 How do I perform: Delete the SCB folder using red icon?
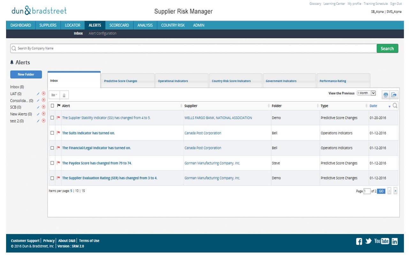point(44,107)
